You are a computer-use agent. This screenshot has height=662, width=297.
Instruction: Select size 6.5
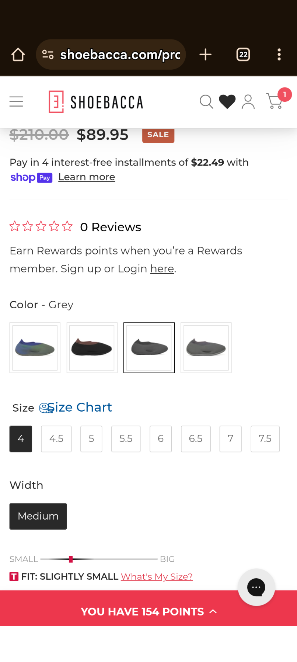click(x=196, y=439)
